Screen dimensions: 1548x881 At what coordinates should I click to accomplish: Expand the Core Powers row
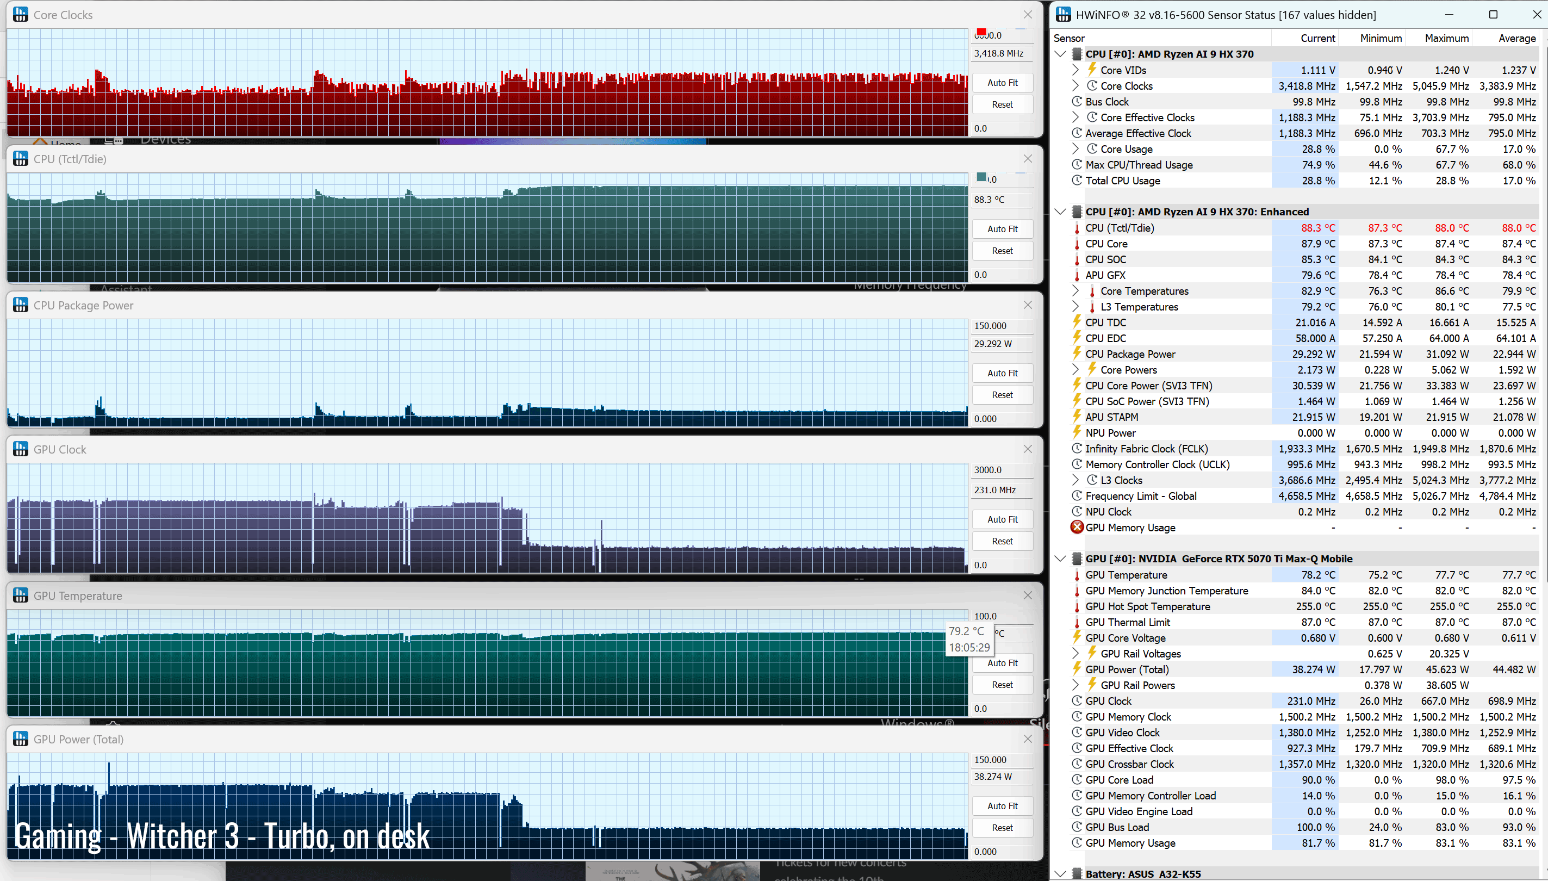(1075, 370)
